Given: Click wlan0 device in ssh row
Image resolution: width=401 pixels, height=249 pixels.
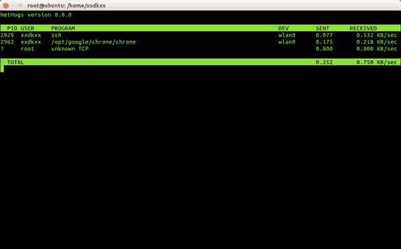Looking at the screenshot, I should coord(287,35).
